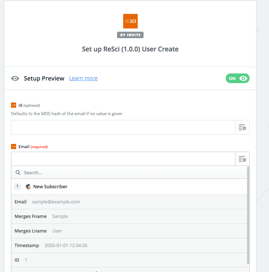Viewport: 269px width, 272px height.
Task: Select the Merges Fname Sample option
Action: [x=129, y=216]
